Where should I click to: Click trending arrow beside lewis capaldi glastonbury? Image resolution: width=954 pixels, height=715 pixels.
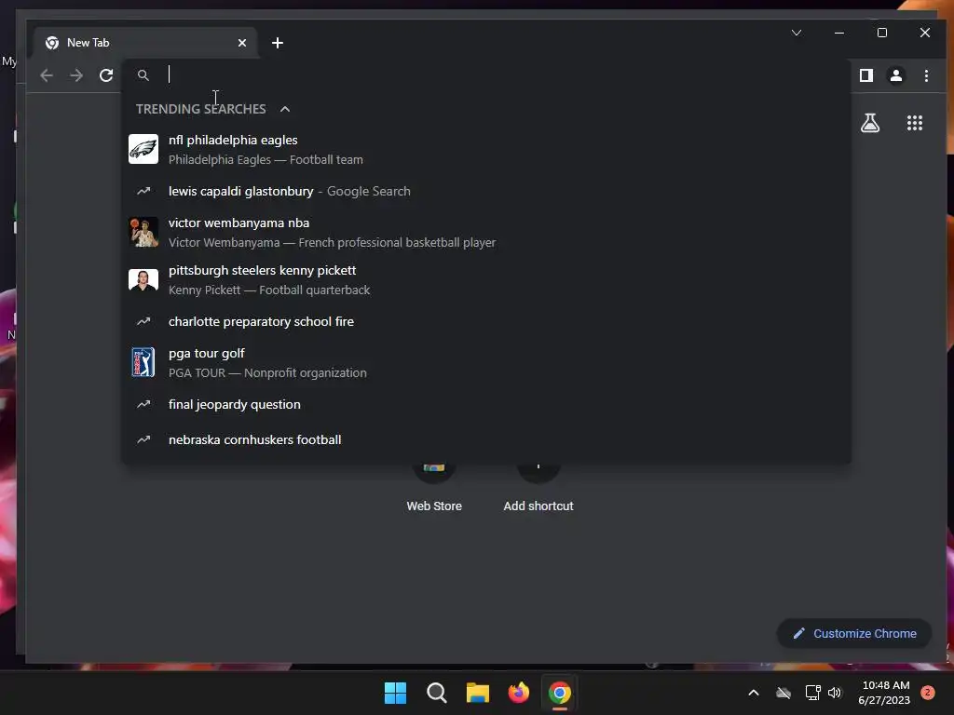click(x=143, y=191)
